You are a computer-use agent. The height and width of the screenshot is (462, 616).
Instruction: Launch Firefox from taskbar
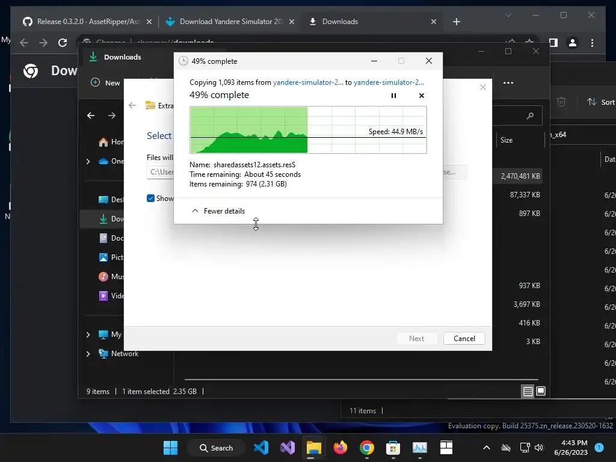340,448
